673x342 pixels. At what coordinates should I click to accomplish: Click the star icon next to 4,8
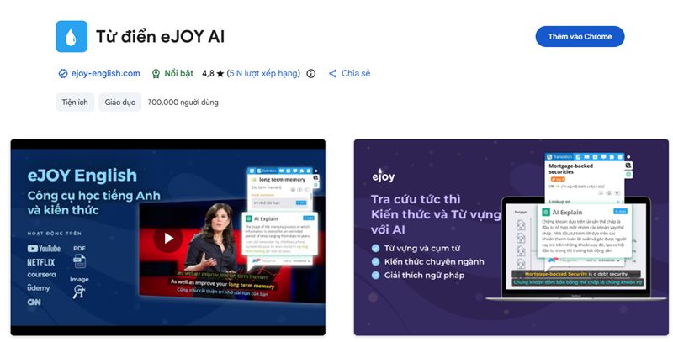coord(220,74)
